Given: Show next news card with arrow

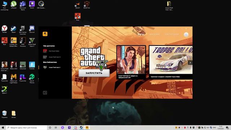Looking at the screenshot, I should pyautogui.click(x=190, y=62).
